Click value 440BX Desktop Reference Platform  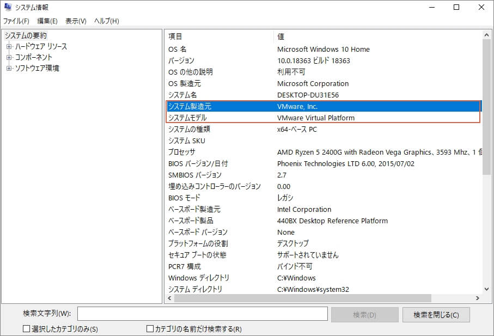[x=332, y=221]
